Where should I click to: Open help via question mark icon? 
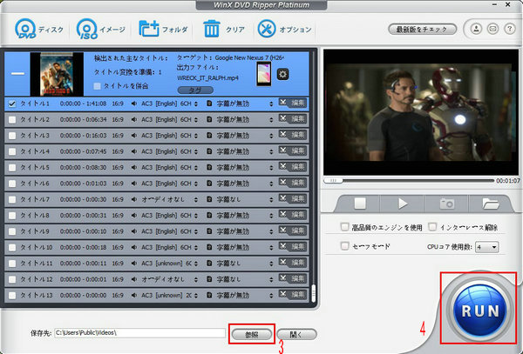(509, 29)
